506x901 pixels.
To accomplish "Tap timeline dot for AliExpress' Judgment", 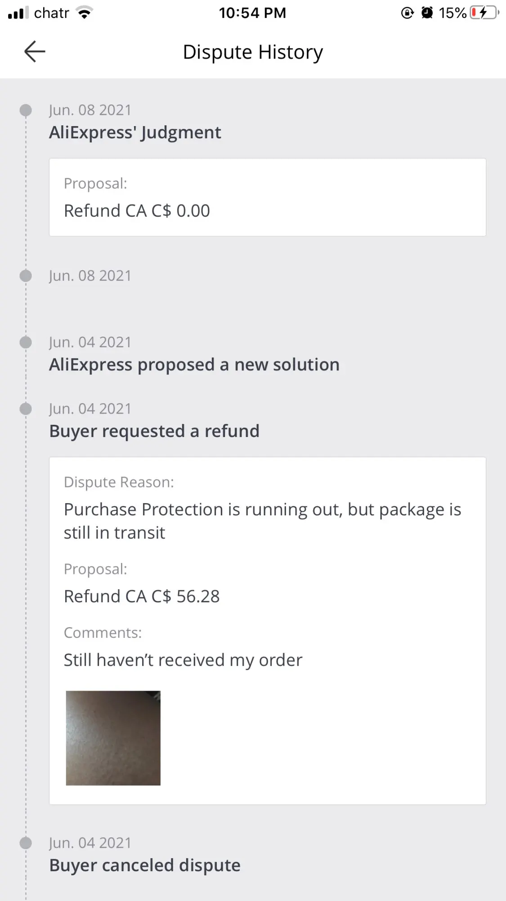I will pos(26,110).
